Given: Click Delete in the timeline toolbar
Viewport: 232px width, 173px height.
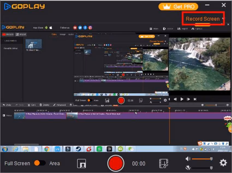Looking at the screenshot, I should (x=44, y=105).
